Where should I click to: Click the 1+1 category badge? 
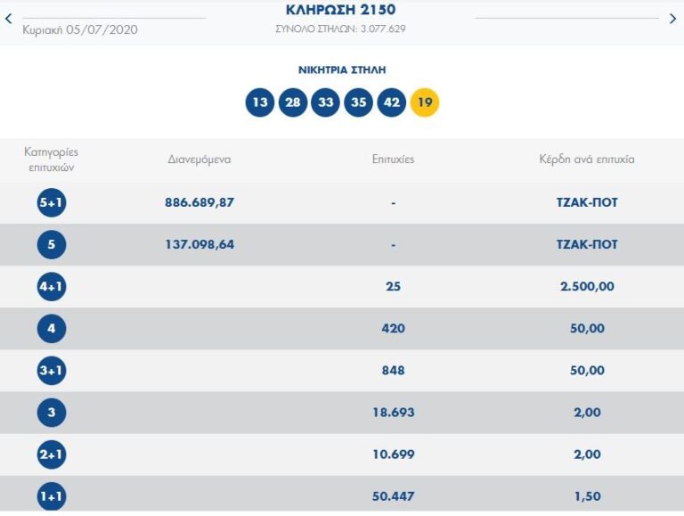(x=52, y=496)
